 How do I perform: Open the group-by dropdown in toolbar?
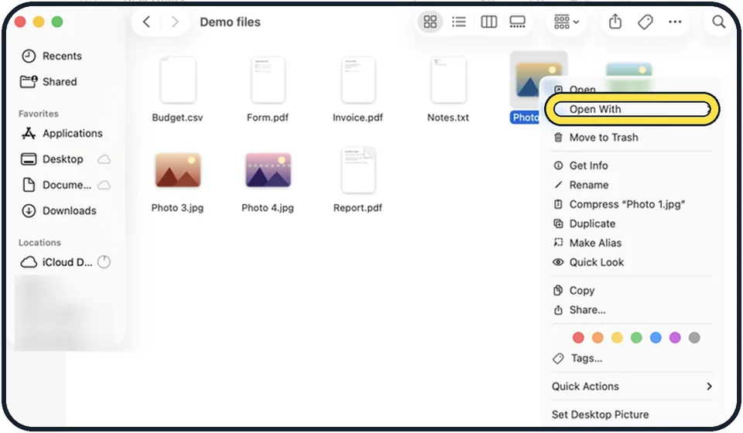[x=567, y=22]
